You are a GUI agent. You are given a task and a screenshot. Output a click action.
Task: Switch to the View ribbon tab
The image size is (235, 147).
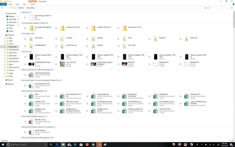tap(24, 4)
